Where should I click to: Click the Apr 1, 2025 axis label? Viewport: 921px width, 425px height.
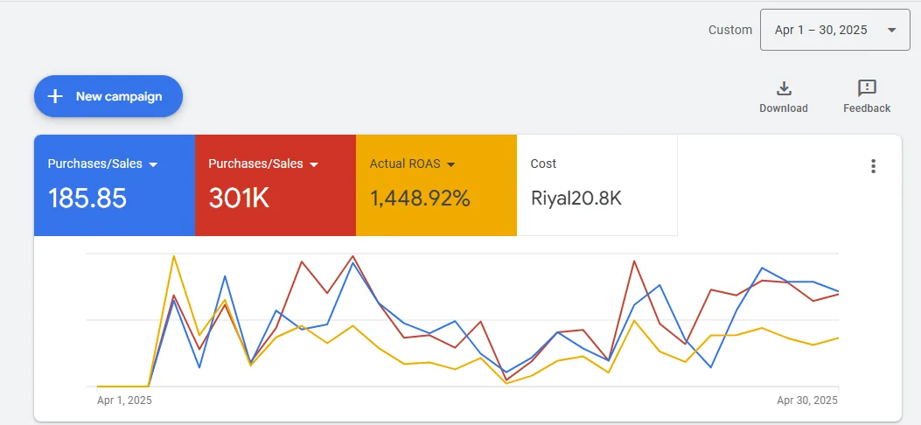click(x=124, y=401)
